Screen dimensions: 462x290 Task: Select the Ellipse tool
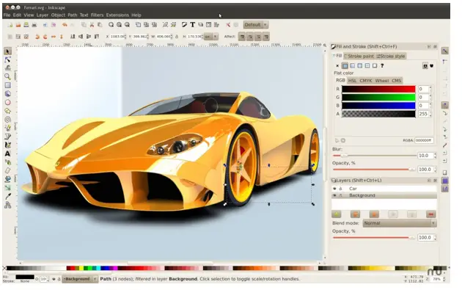(7, 102)
